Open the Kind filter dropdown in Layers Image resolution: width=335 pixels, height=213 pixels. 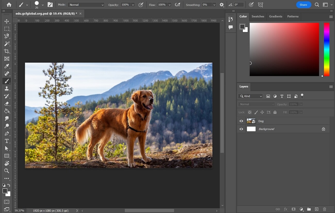tap(250, 96)
